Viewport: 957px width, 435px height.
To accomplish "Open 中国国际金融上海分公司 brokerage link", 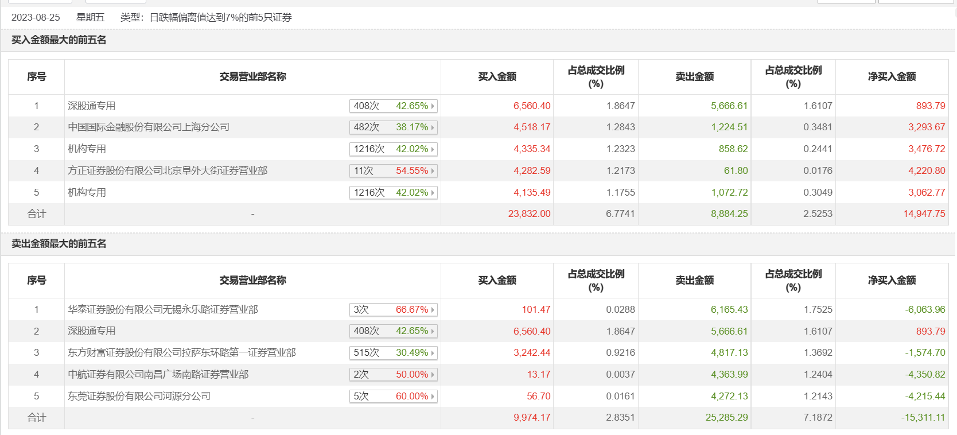I will point(149,127).
